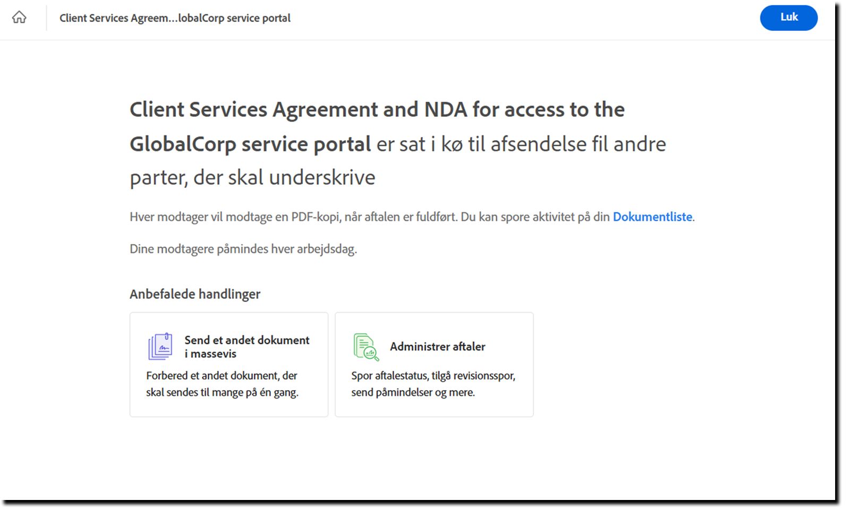
Task: Click "skal sendes til mange på én gang" line
Action: point(222,393)
